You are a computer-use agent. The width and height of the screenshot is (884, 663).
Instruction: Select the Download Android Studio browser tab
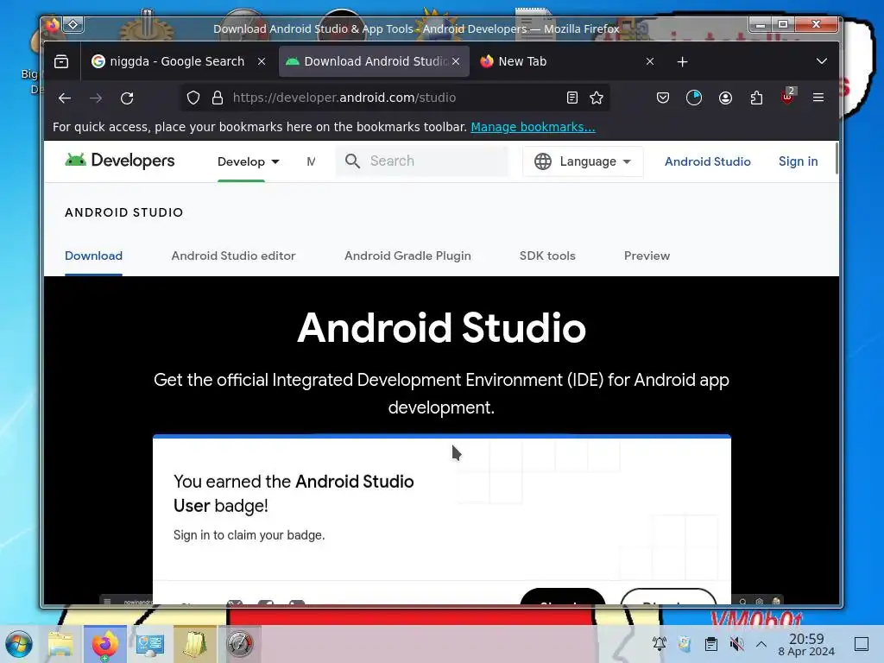point(375,61)
